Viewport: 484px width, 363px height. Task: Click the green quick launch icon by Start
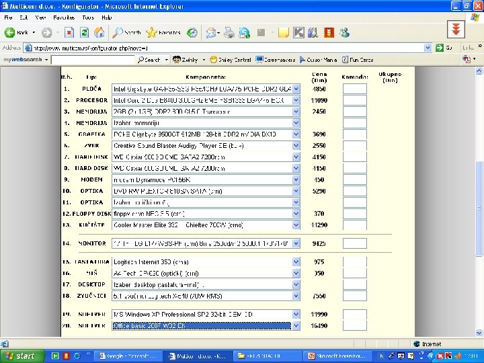(x=55, y=356)
